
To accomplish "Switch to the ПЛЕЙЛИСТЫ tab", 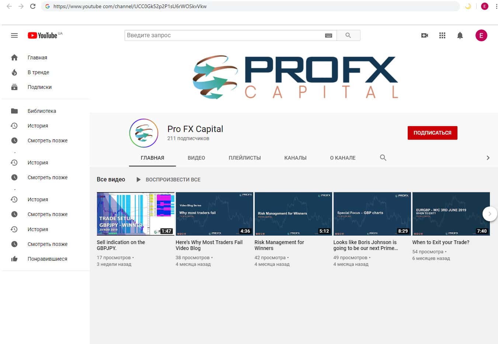I will point(245,158).
